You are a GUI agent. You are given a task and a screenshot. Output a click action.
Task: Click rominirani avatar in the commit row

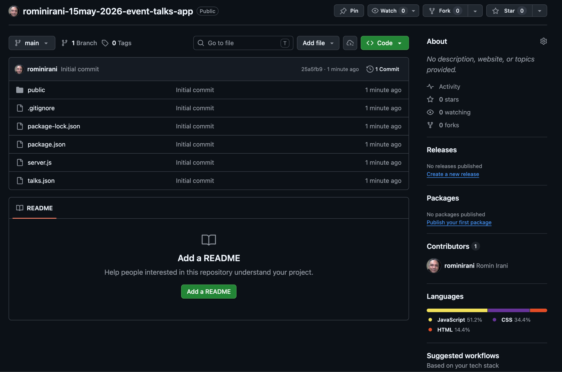[x=19, y=69]
